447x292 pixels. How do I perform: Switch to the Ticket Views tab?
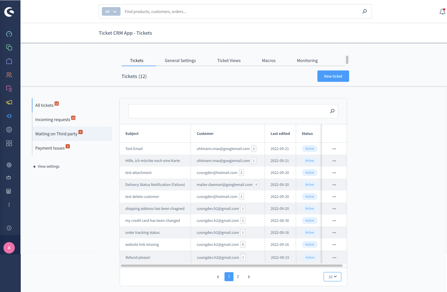pyautogui.click(x=229, y=60)
